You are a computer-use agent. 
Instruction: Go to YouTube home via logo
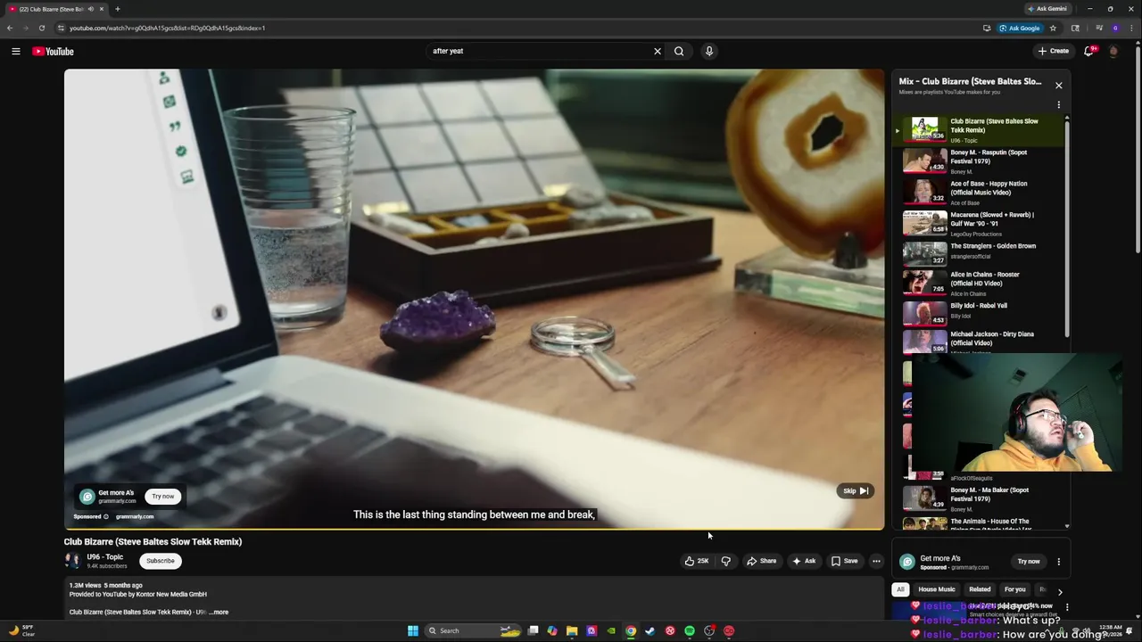tap(54, 51)
